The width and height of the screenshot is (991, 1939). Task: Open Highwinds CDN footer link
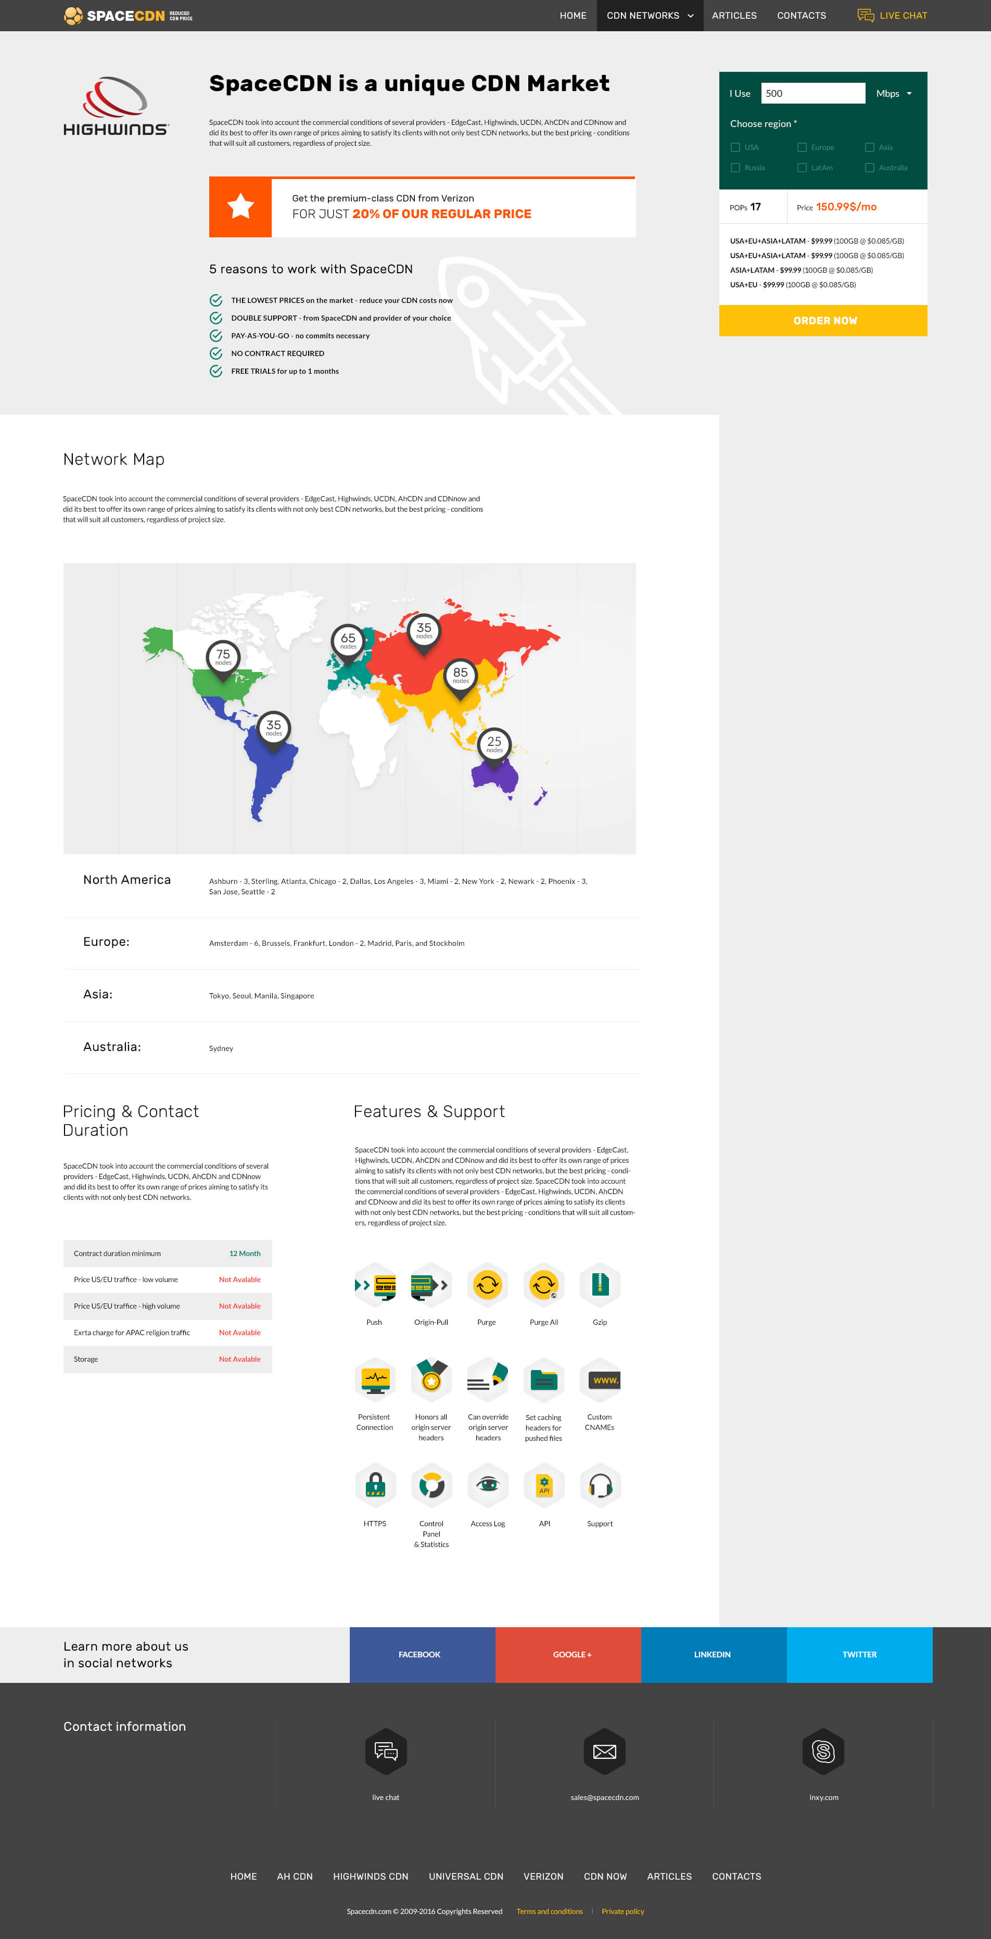tap(370, 1876)
